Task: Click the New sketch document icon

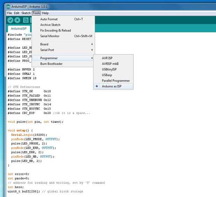Action: tap(26, 20)
